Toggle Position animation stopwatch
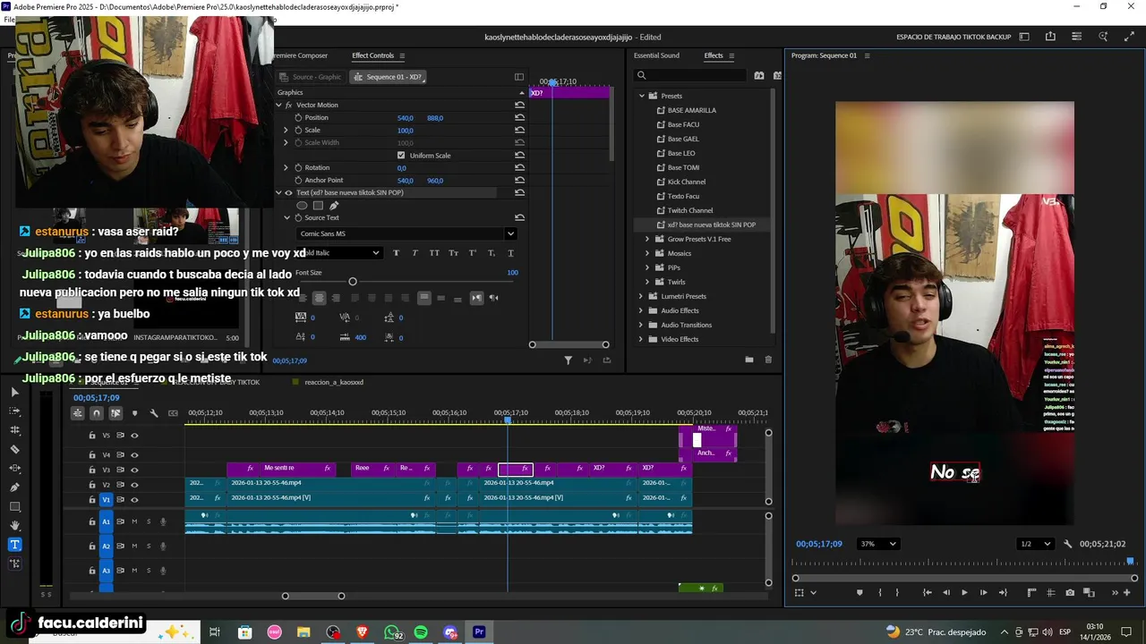This screenshot has height=644, width=1146. coord(298,118)
